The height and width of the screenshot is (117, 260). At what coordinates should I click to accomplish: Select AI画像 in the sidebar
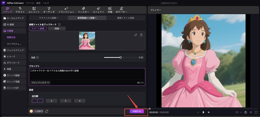14,31
